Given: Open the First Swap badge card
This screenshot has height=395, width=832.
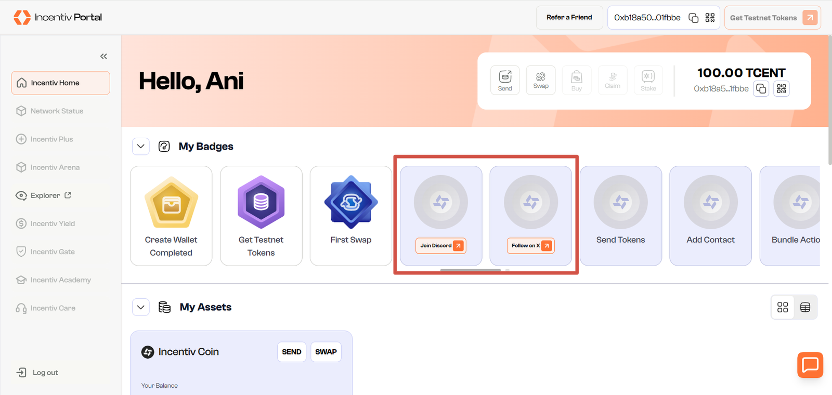Looking at the screenshot, I should [351, 216].
